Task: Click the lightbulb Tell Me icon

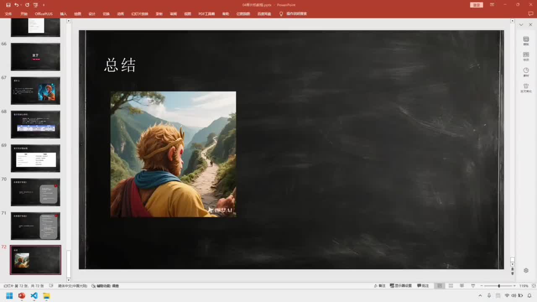Action: point(281,14)
